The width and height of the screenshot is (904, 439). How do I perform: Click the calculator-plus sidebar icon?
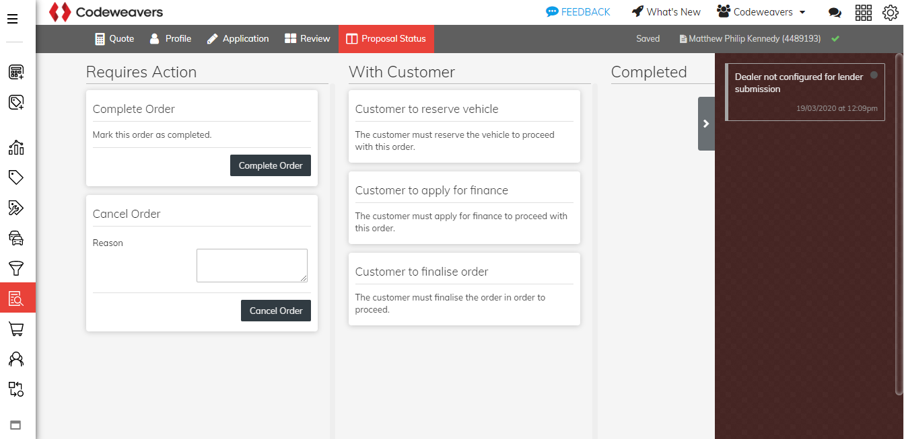16,71
